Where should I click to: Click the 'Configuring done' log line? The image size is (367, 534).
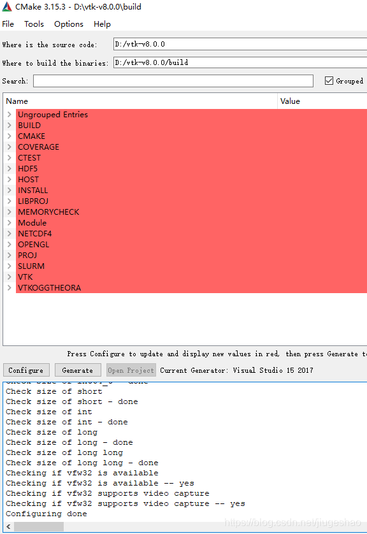(47, 514)
